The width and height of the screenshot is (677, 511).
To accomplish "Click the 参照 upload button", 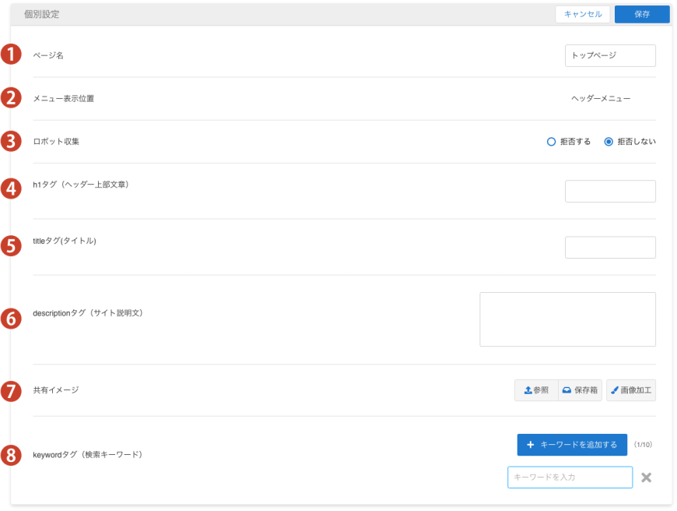I will pos(536,390).
